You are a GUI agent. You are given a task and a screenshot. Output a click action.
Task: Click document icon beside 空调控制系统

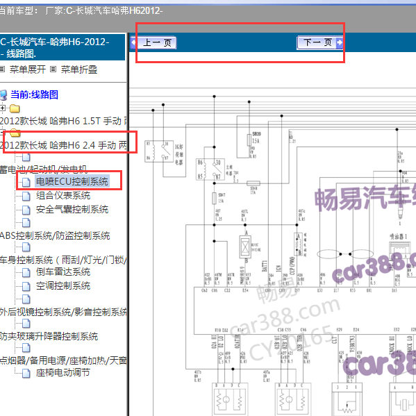[26, 286]
